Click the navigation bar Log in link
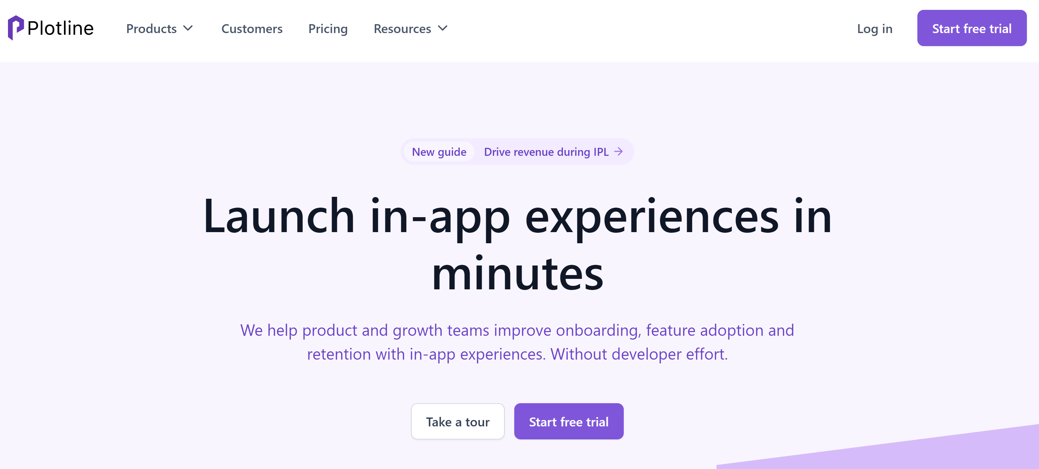 click(875, 28)
